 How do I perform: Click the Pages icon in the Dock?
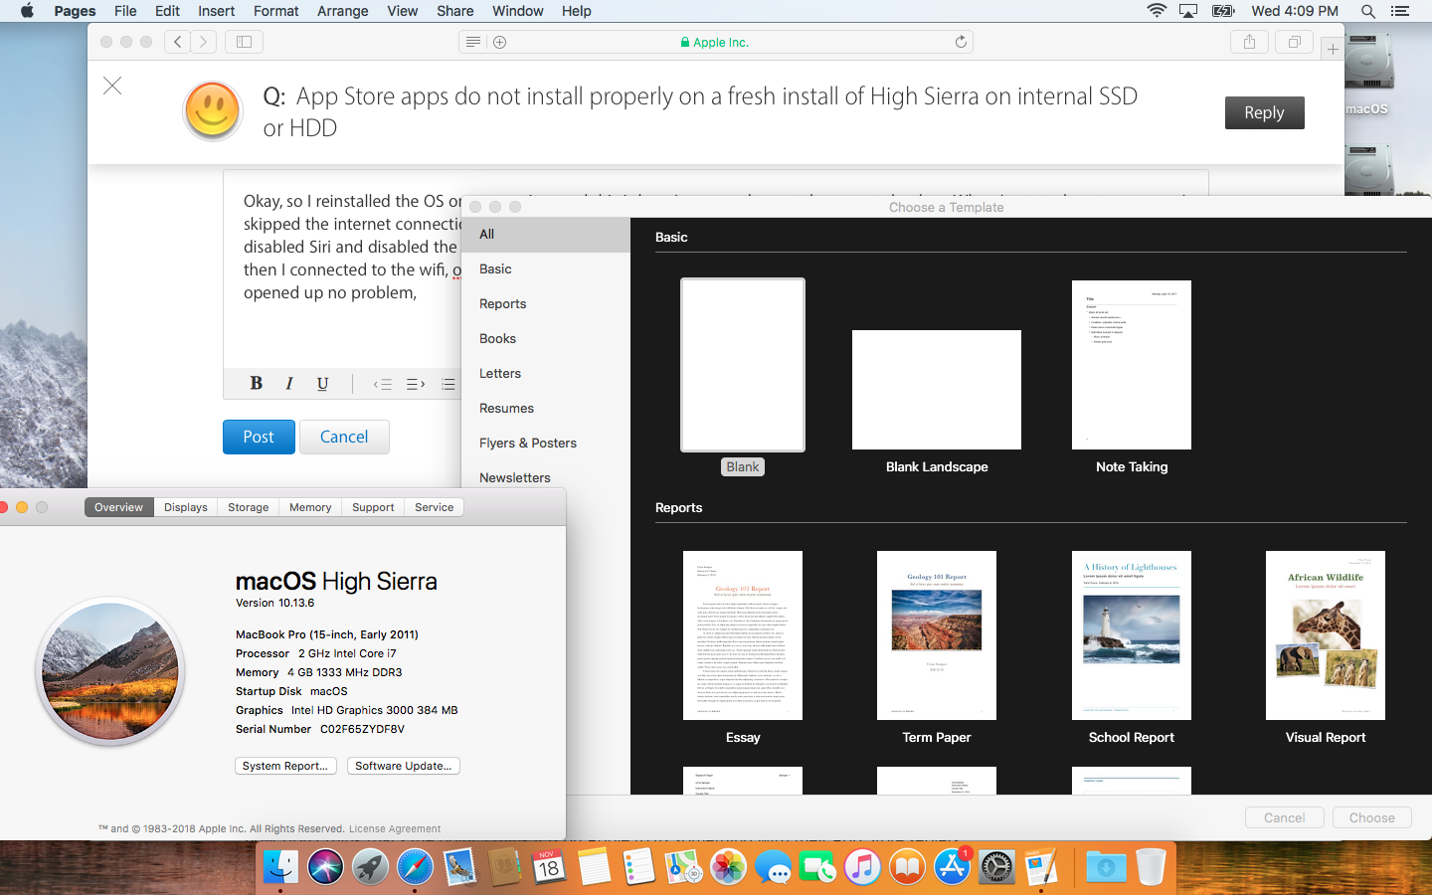tap(1041, 867)
